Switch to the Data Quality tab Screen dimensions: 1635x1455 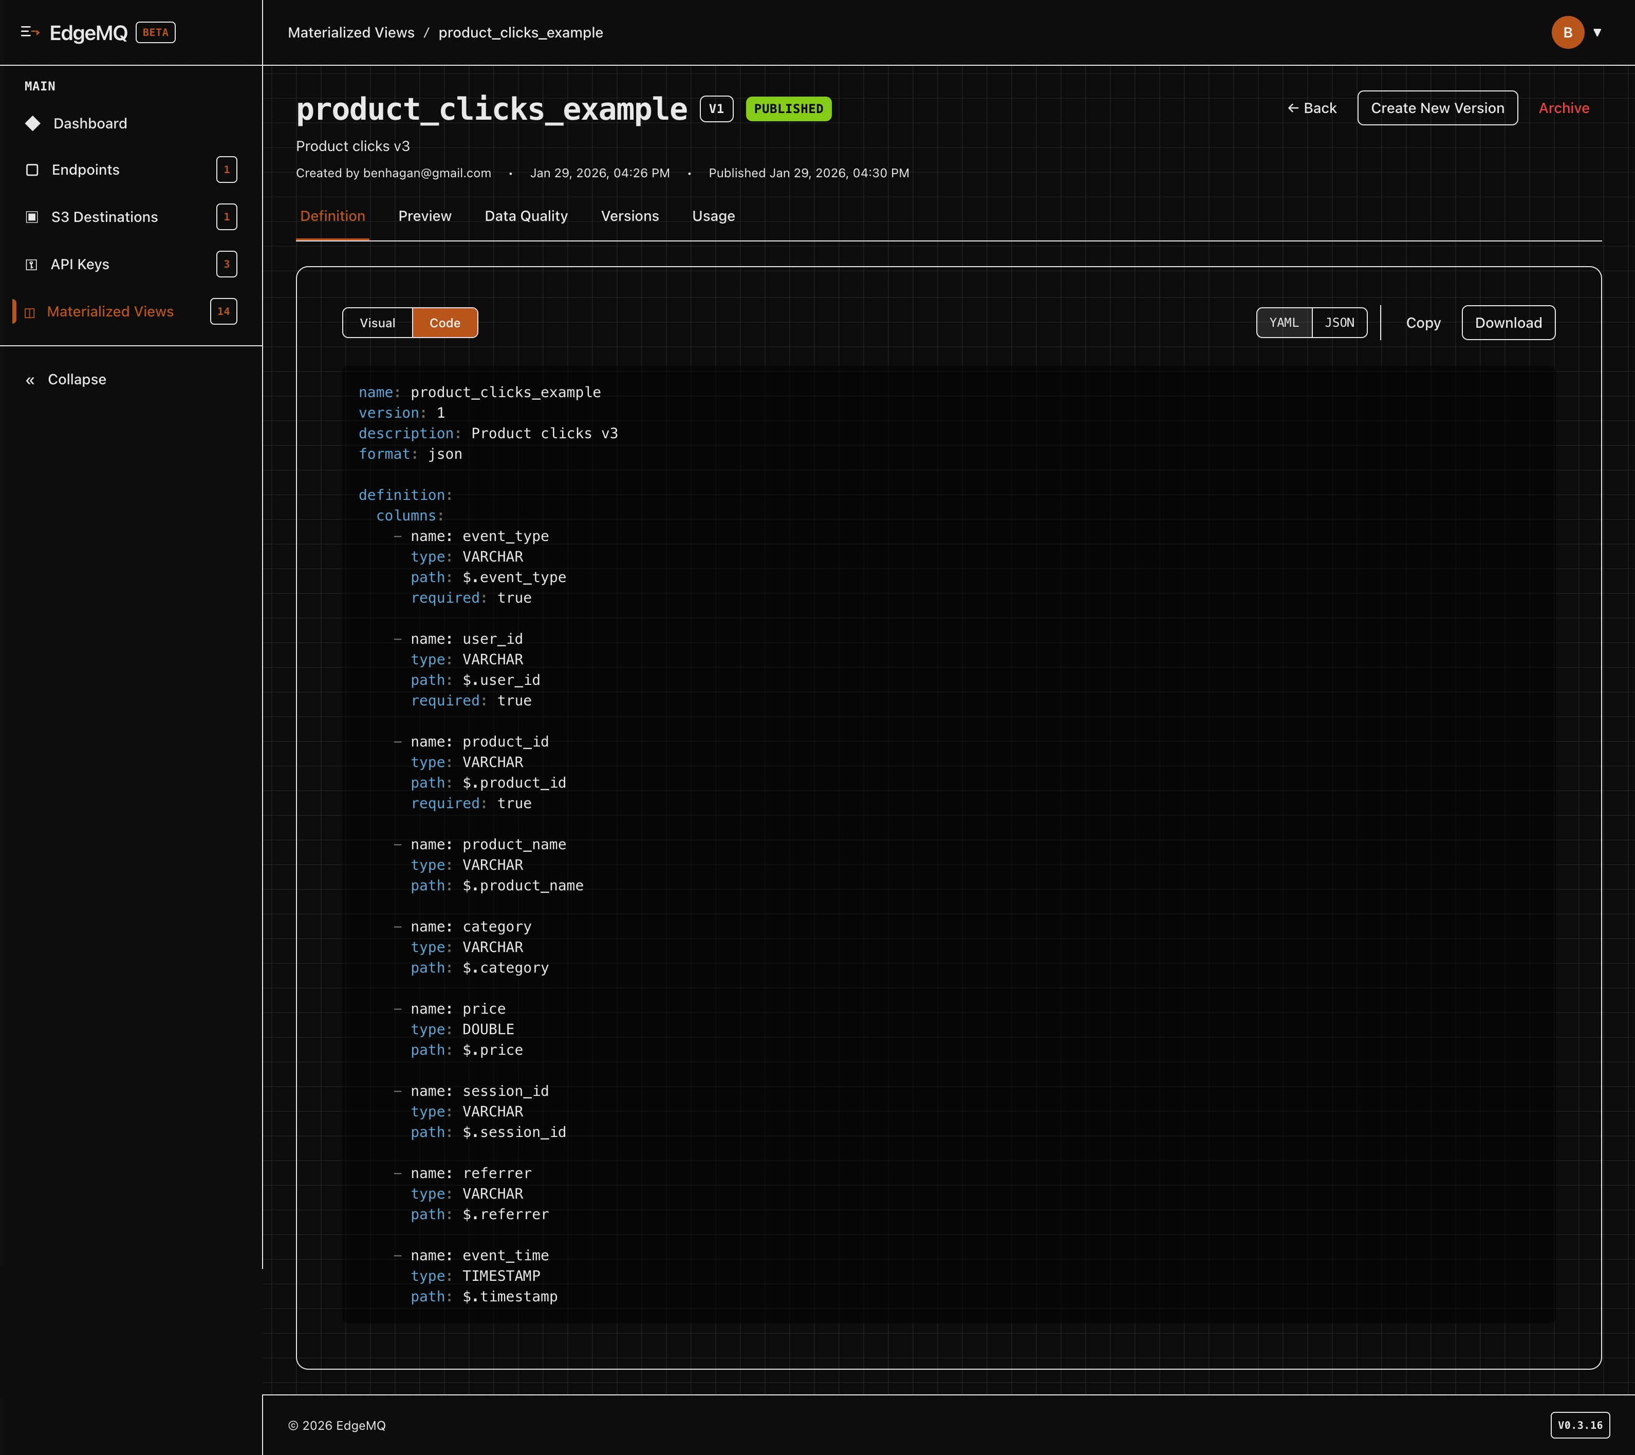pyautogui.click(x=526, y=216)
